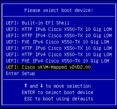117x109 pixels.
Task: Click the up arrow glyph in the hints
Action: pyautogui.click(x=26, y=86)
